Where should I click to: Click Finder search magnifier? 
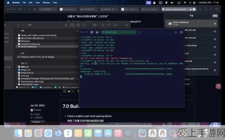tap(126, 25)
